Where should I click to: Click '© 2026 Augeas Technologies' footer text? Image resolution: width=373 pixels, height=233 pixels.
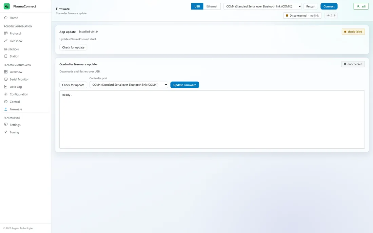(x=18, y=228)
